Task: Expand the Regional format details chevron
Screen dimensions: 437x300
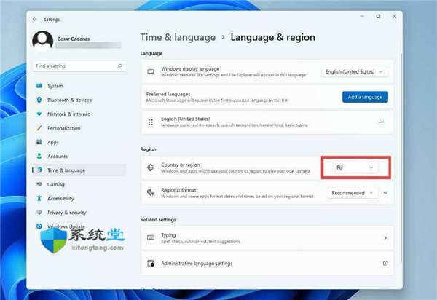Action: click(x=385, y=193)
